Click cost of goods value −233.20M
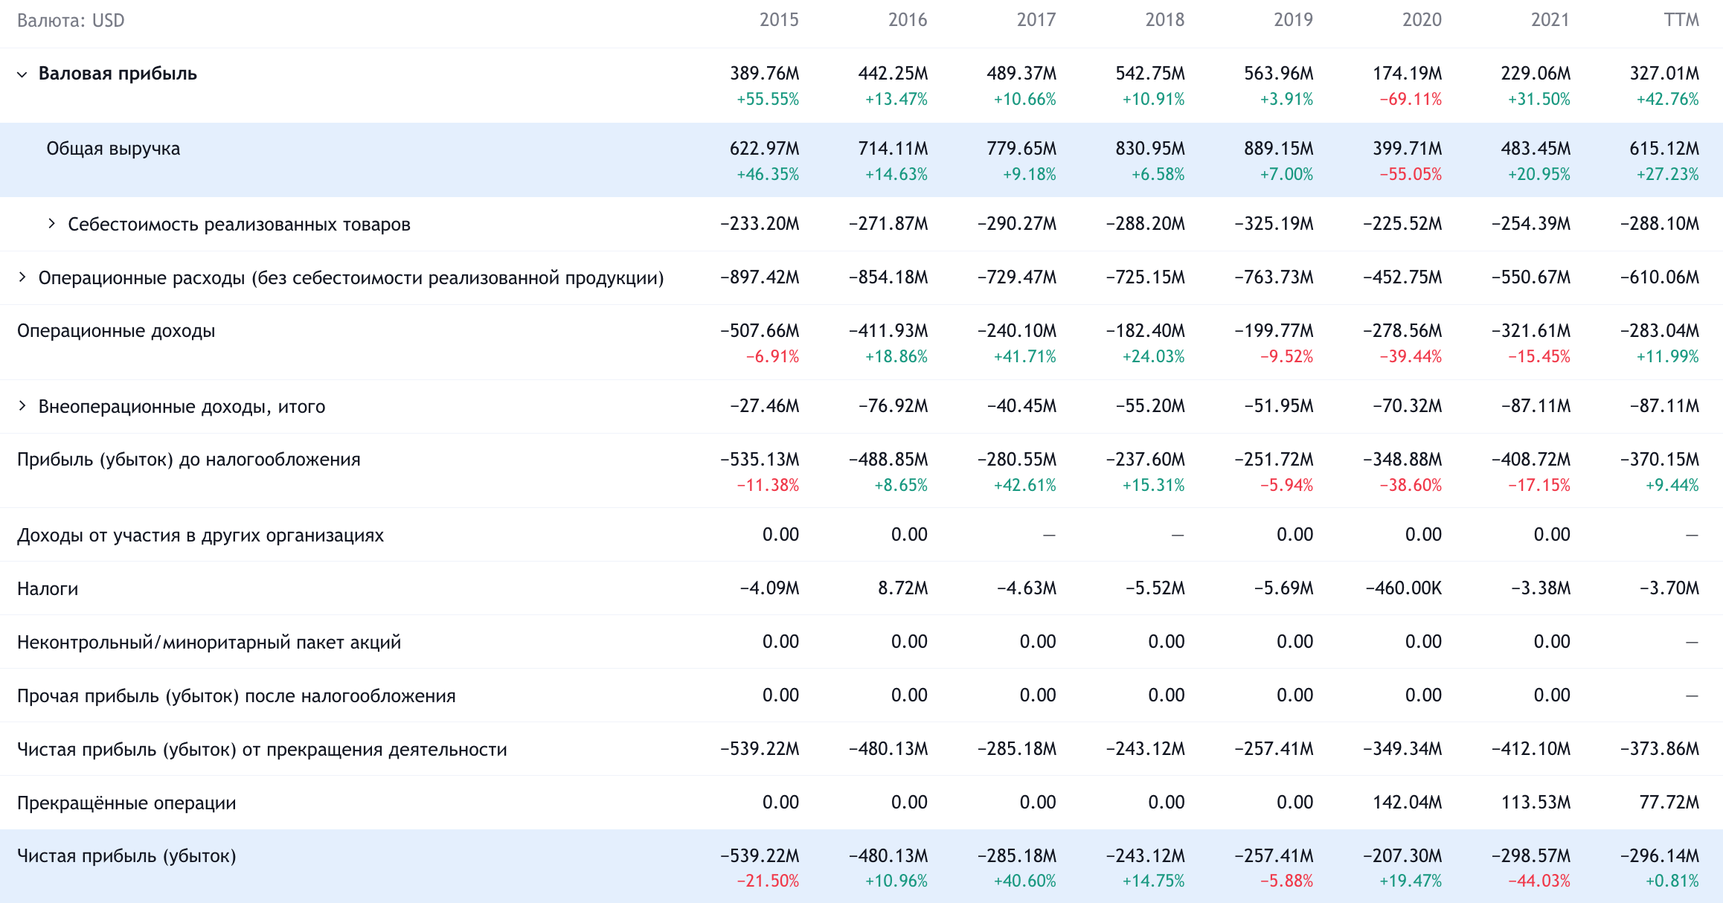Image resolution: width=1723 pixels, height=903 pixels. click(x=760, y=224)
